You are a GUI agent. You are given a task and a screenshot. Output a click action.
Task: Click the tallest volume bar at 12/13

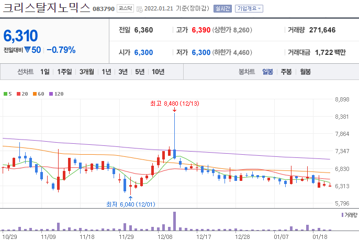tap(174, 221)
